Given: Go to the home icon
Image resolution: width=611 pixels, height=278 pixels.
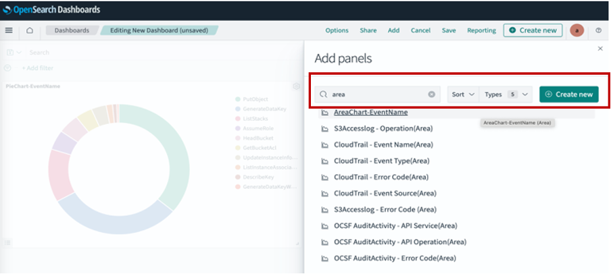Looking at the screenshot, I should click(x=30, y=30).
